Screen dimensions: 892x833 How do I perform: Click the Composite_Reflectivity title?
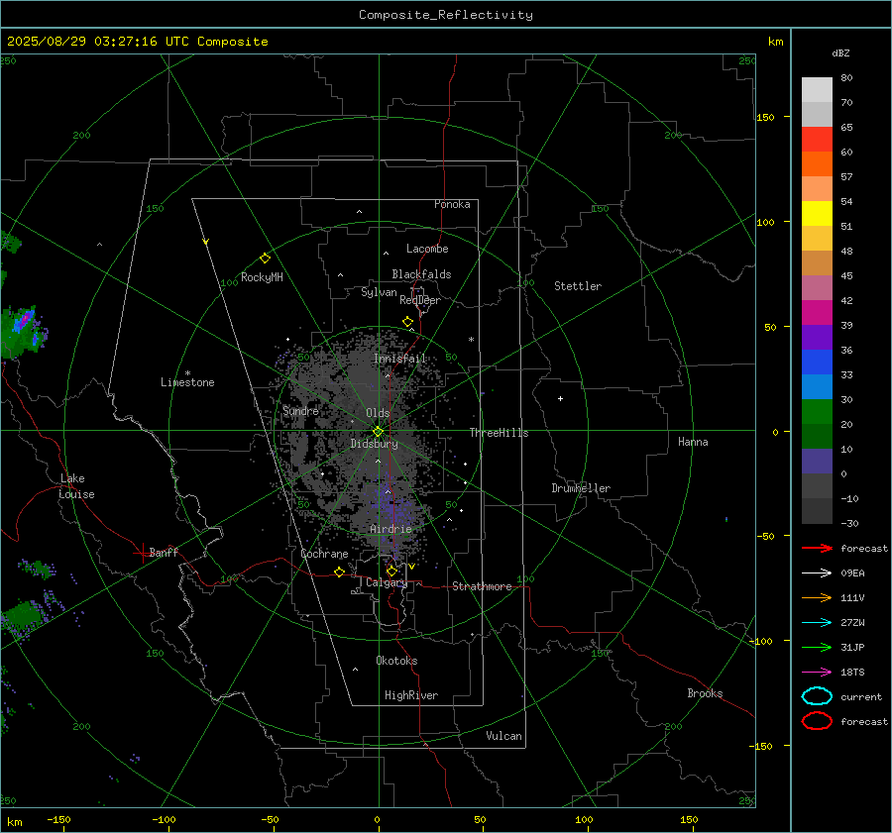[446, 15]
